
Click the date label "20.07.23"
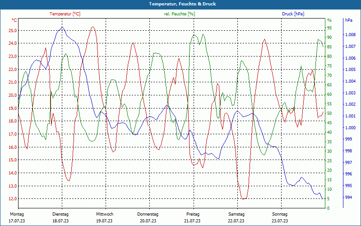(x=148, y=221)
